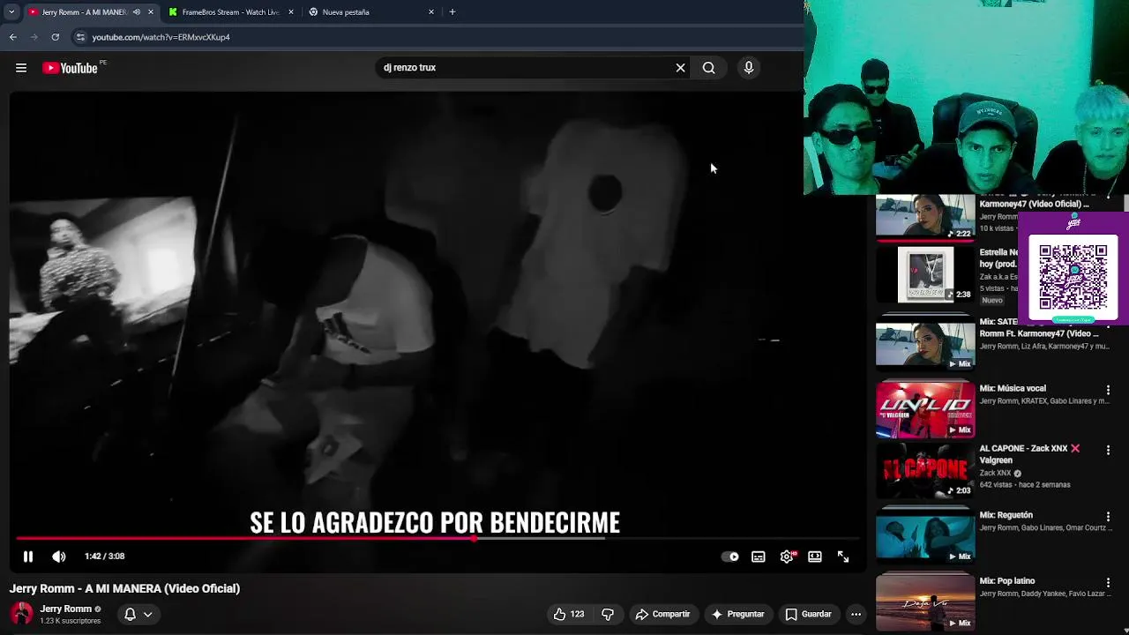Screen dimensions: 1129x635
Task: Save the video with Guardar
Action: click(809, 614)
